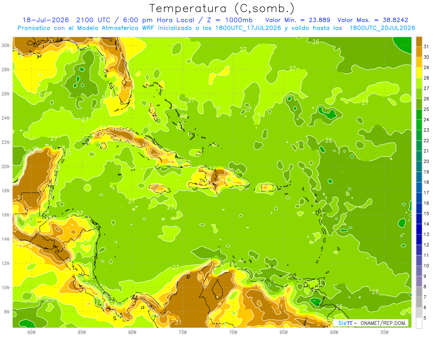
Task: Click legend scale value "31" on the color bar
Action: [x=426, y=47]
